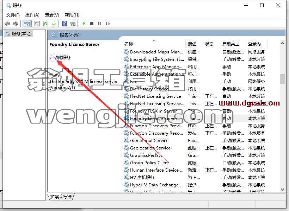
Task: Click the Pause Service toolbar icon
Action: (100, 24)
